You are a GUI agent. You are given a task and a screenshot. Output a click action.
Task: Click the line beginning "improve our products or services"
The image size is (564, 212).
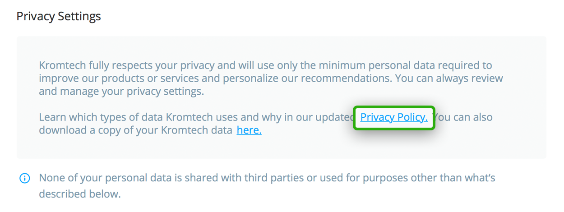pyautogui.click(x=271, y=78)
